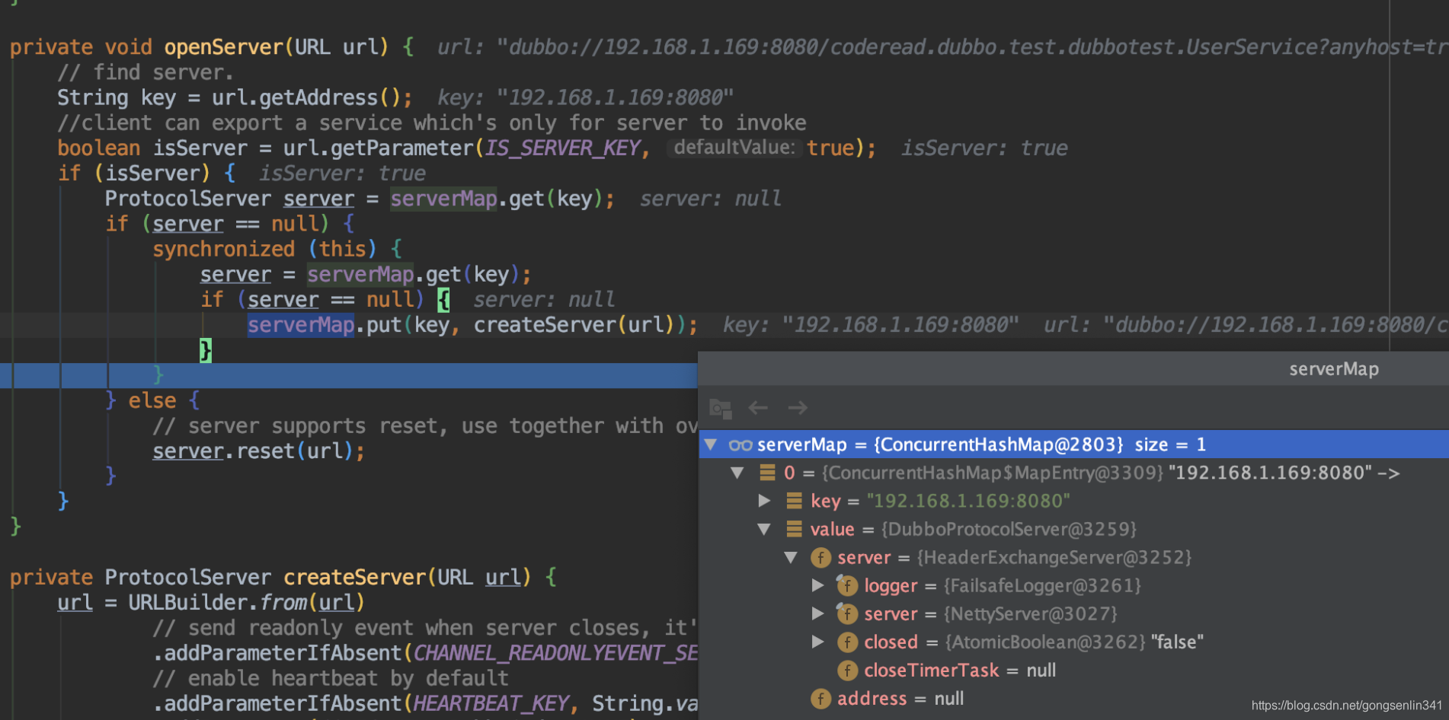This screenshot has width=1449, height=720.
Task: Click field icon beside closeTimerTask
Action: [x=847, y=671]
